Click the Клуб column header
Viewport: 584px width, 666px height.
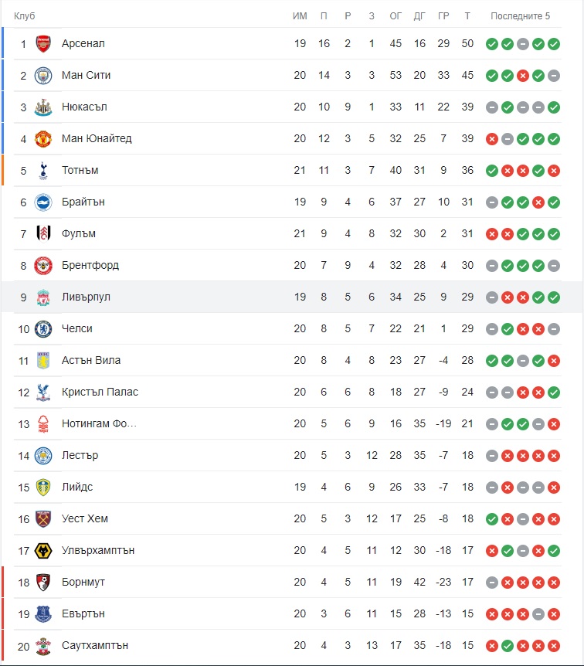pyautogui.click(x=24, y=16)
